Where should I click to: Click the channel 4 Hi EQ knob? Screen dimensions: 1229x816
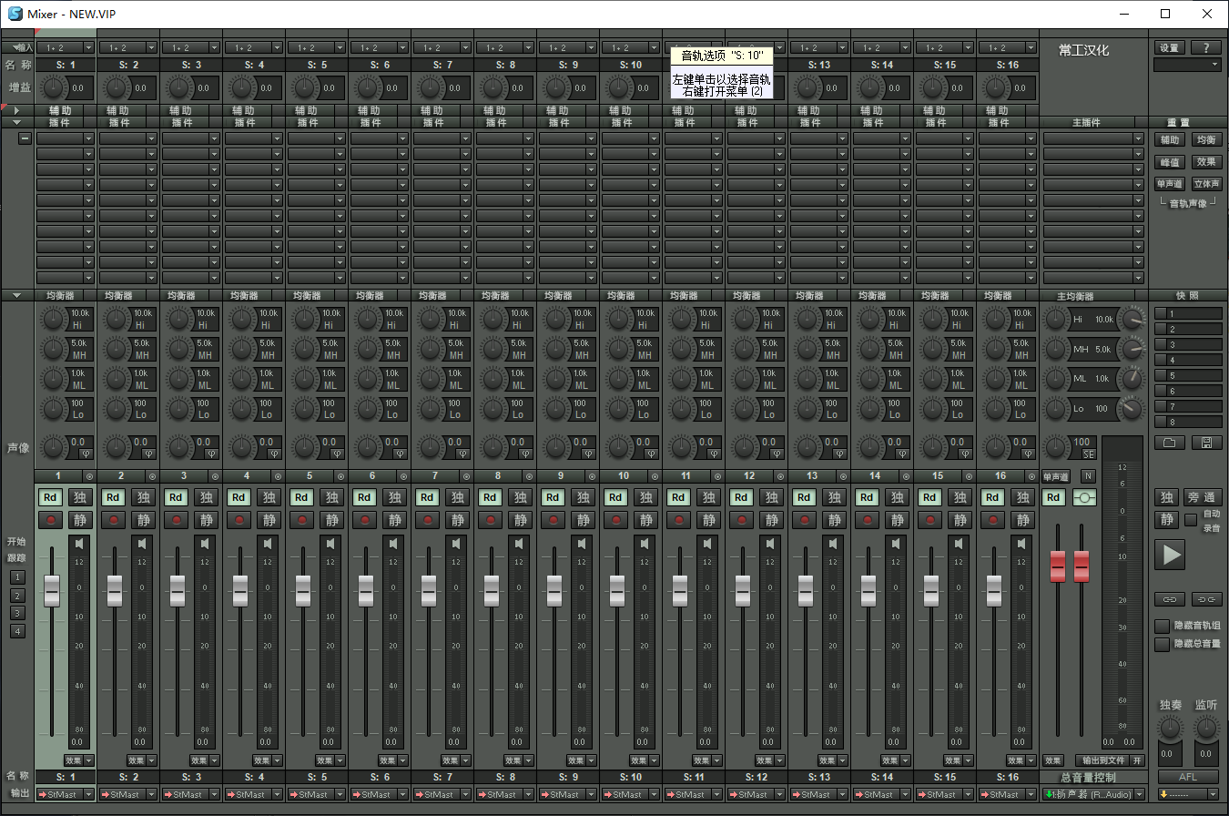point(240,319)
